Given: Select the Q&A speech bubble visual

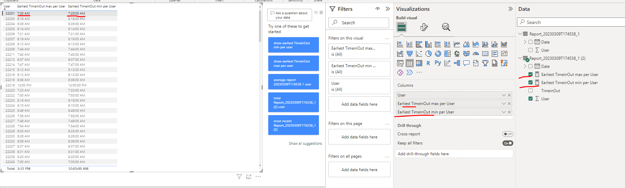Looking at the screenshot, I should click(x=466, y=63).
